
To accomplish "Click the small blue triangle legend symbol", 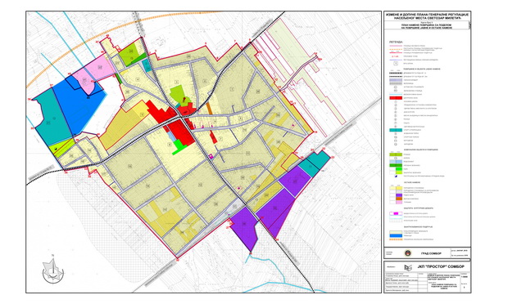I will tap(397, 176).
